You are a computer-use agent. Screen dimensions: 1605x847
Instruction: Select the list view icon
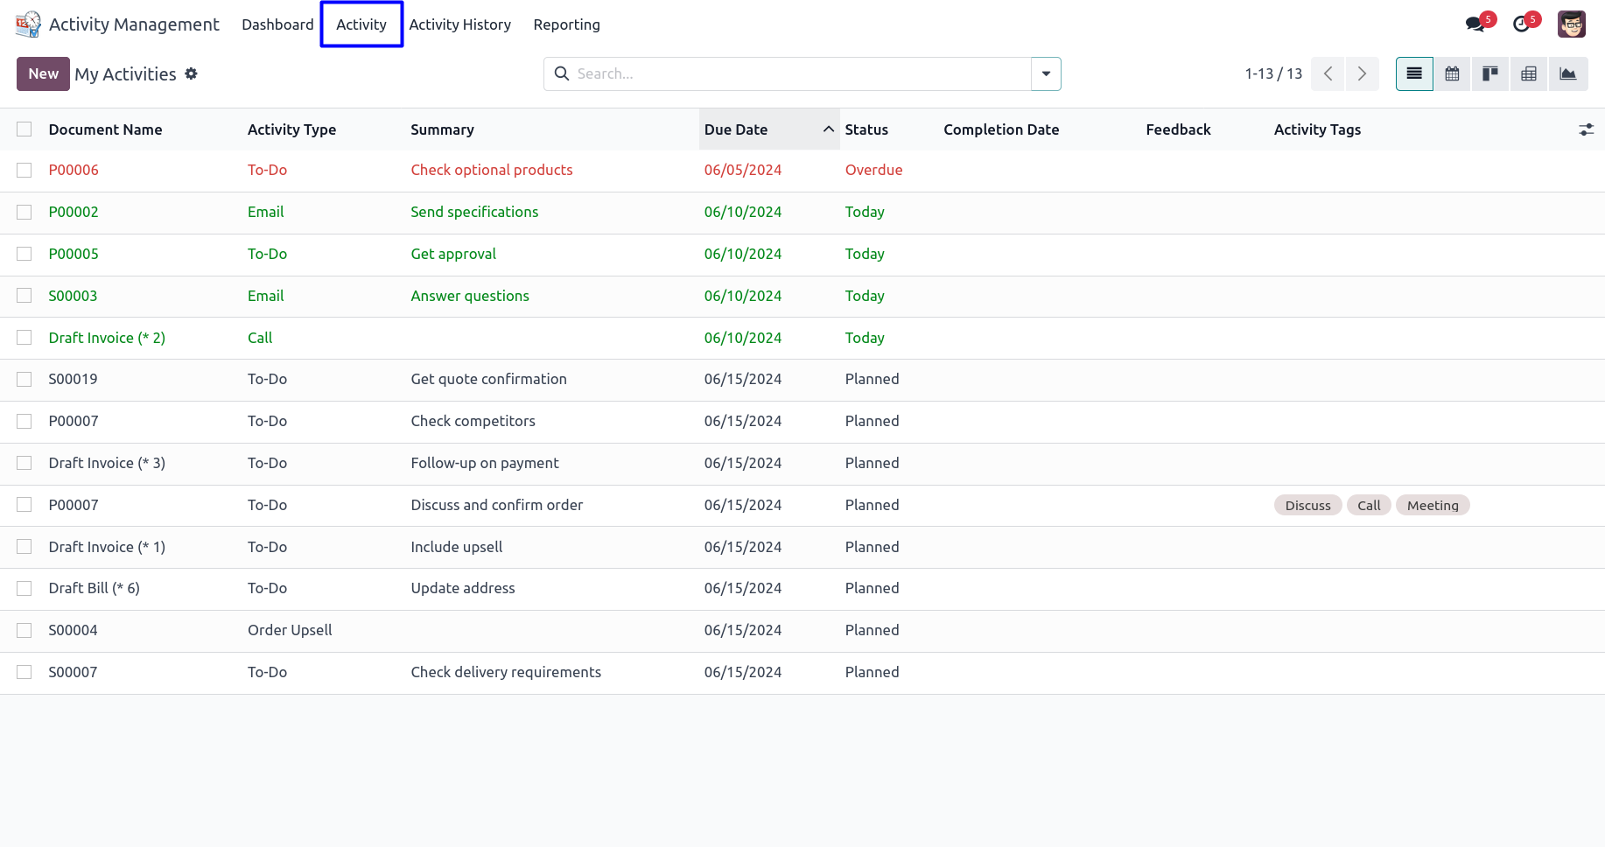tap(1414, 74)
